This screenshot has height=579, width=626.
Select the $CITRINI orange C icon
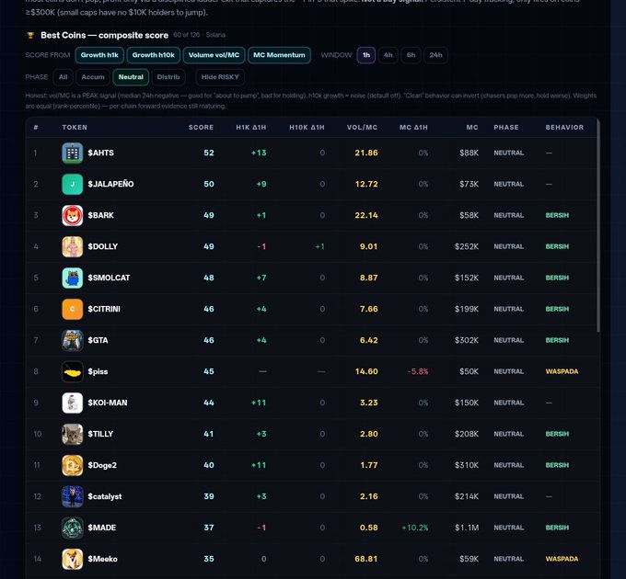(72, 309)
